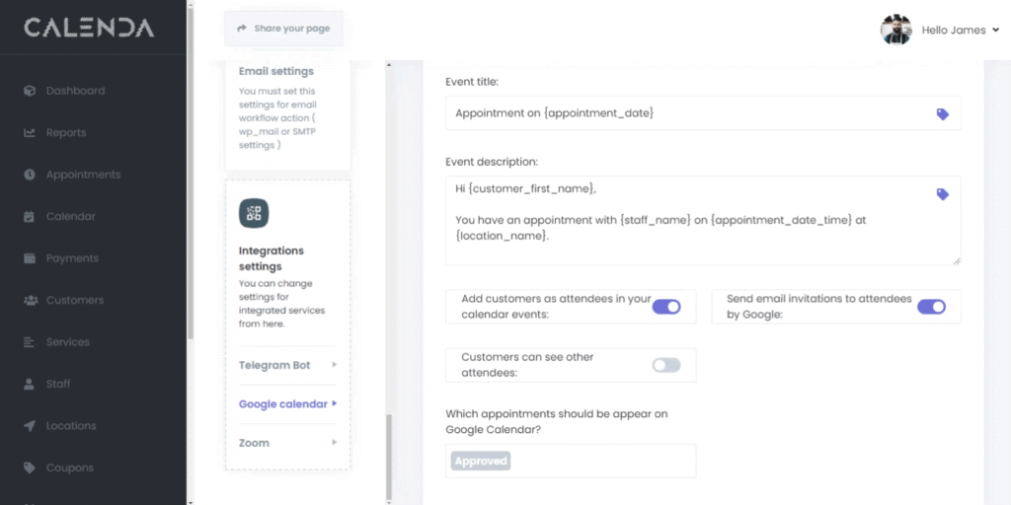
Task: Click the appointment status field with Approved
Action: [570, 461]
